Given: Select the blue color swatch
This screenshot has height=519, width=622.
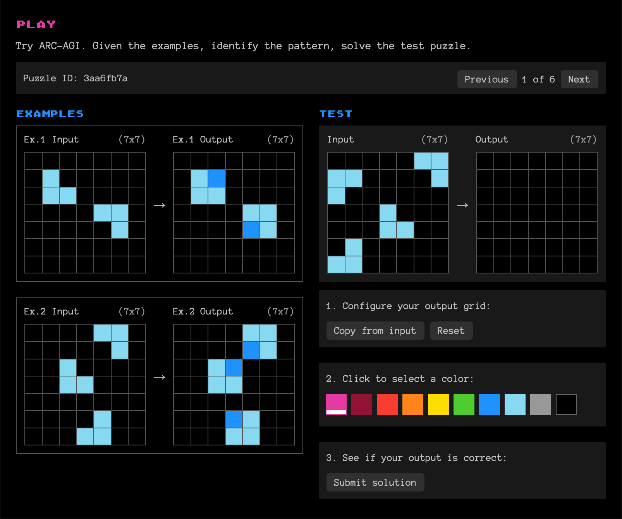Looking at the screenshot, I should [490, 404].
